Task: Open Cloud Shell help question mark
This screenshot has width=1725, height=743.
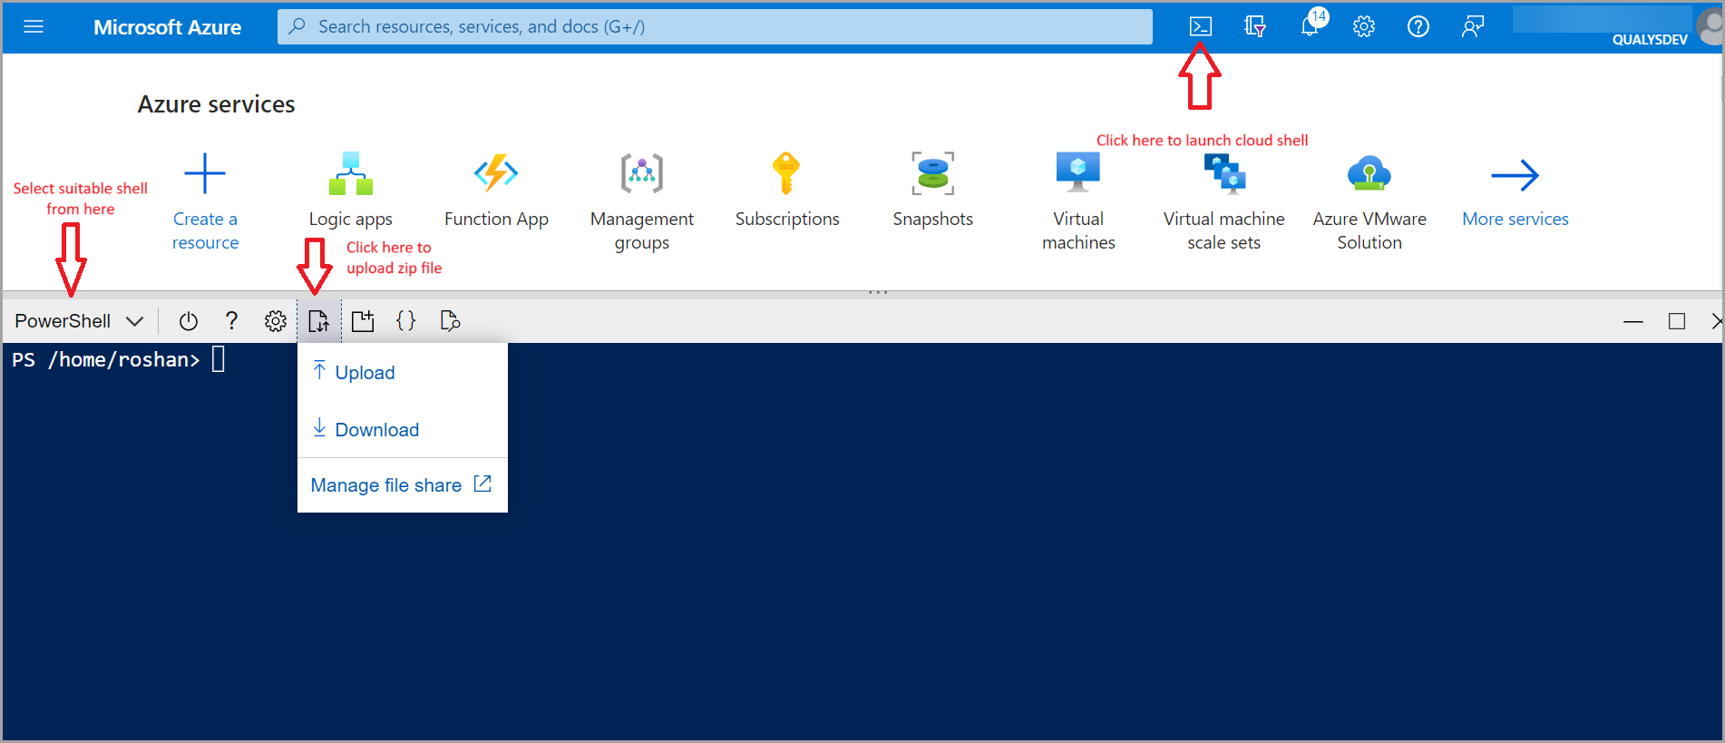Action: point(231,321)
